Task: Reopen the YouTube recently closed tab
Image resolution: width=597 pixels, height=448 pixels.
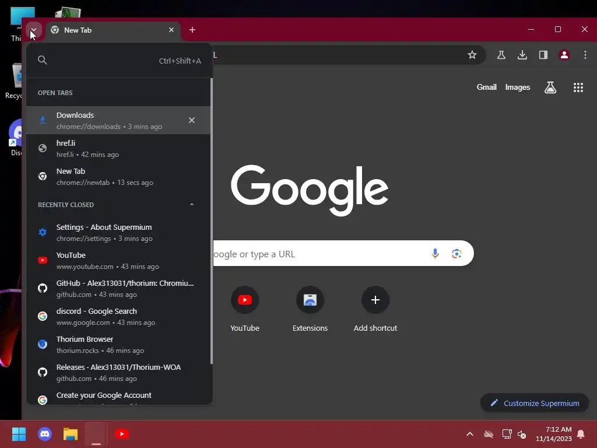Action: [118, 261]
